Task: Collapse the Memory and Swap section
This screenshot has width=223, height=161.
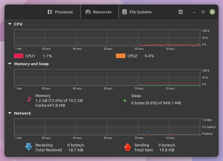Action: [x=10, y=64]
